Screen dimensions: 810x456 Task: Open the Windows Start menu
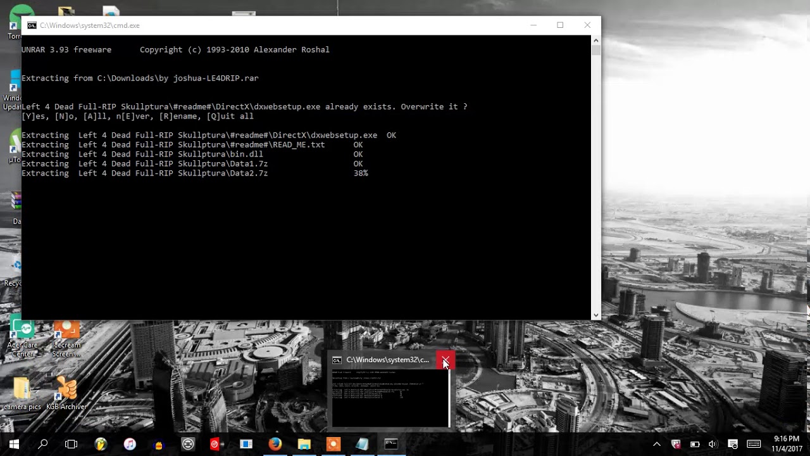(x=14, y=444)
